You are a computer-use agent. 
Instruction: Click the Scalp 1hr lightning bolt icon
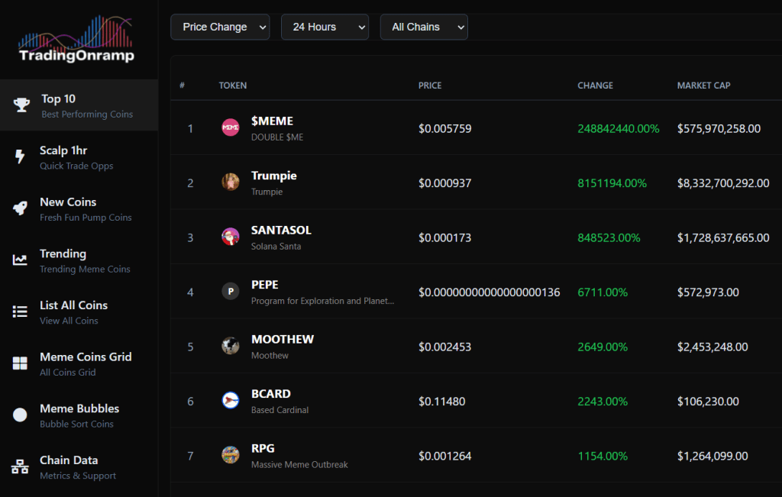(x=21, y=157)
